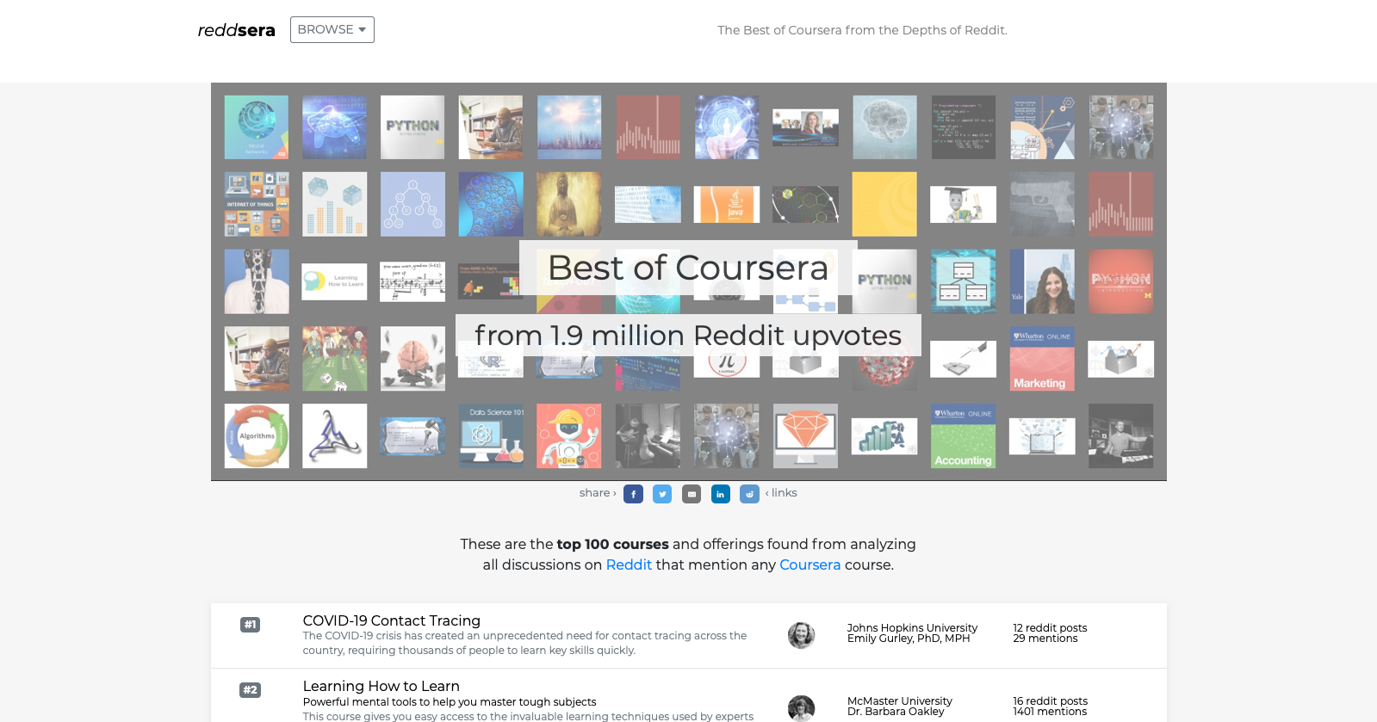Open the dice and bar chart thumbnail
Viewport: 1377px width, 722px height.
point(334,204)
